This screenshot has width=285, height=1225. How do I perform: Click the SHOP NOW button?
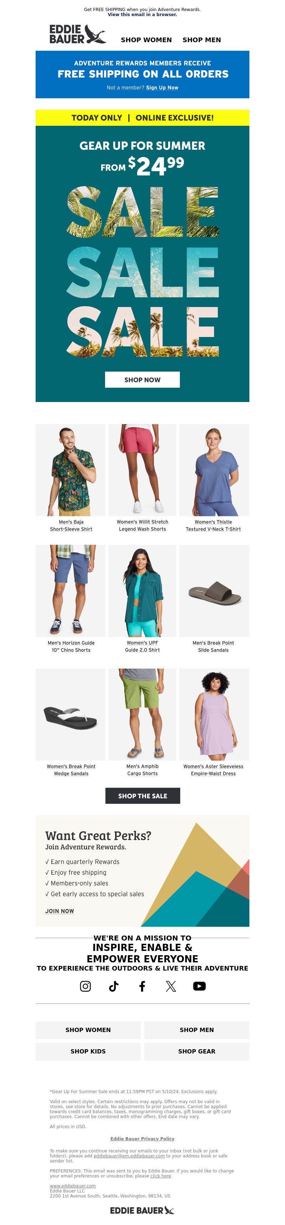142,380
